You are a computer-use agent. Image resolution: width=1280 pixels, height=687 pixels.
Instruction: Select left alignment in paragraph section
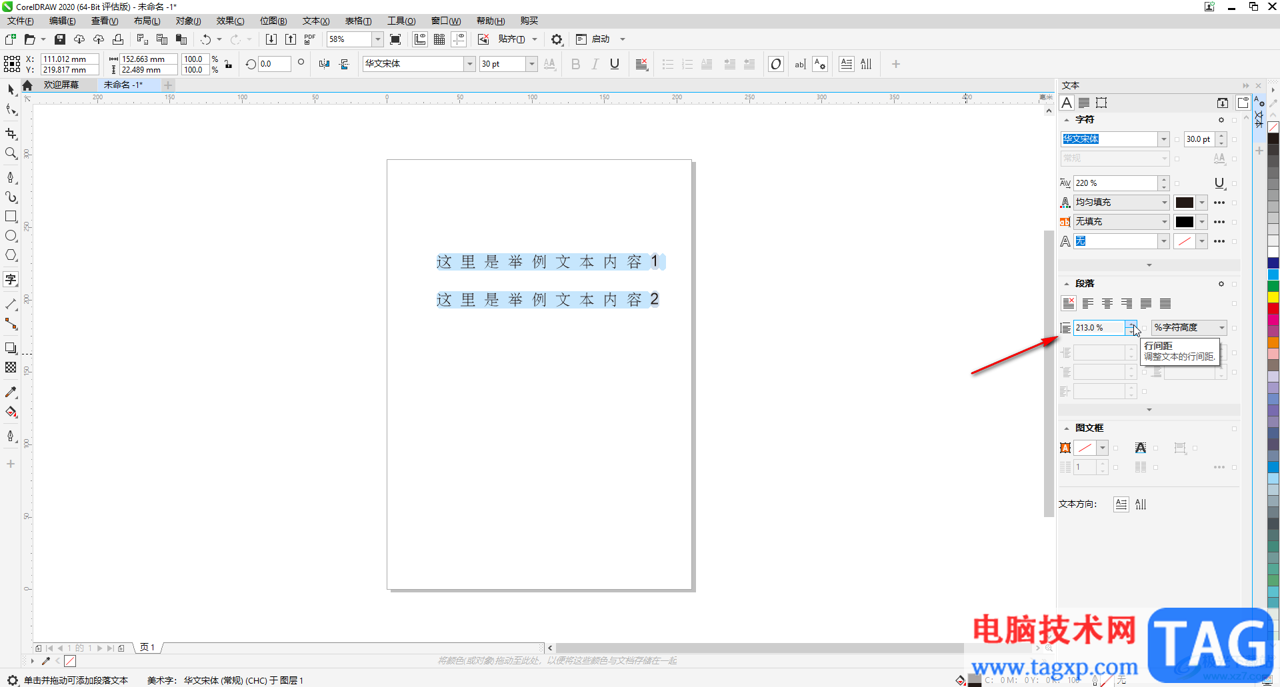tap(1088, 304)
